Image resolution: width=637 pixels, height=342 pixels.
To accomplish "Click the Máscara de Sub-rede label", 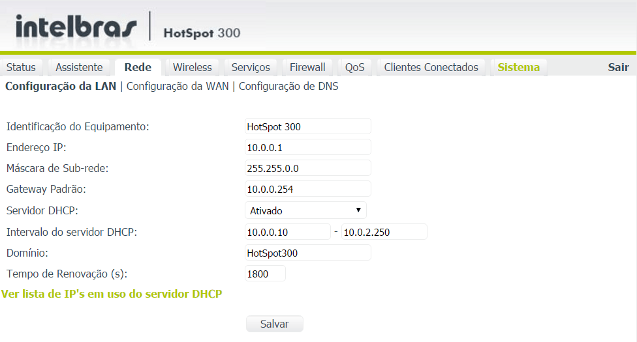I will click(x=57, y=168).
